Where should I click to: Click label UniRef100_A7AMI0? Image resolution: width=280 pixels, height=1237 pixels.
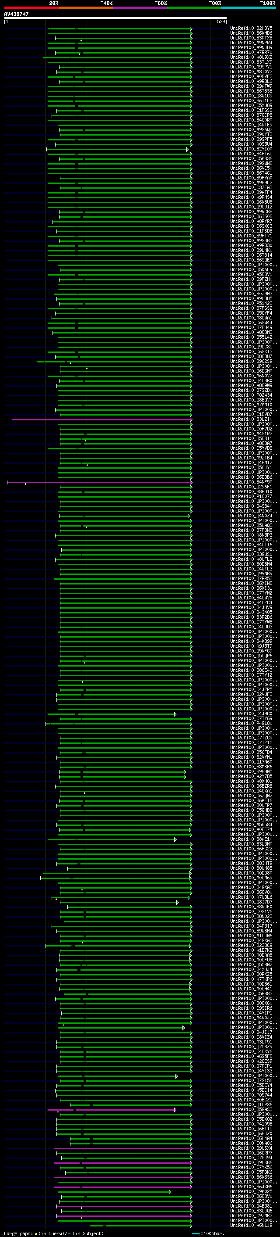click(251, 405)
